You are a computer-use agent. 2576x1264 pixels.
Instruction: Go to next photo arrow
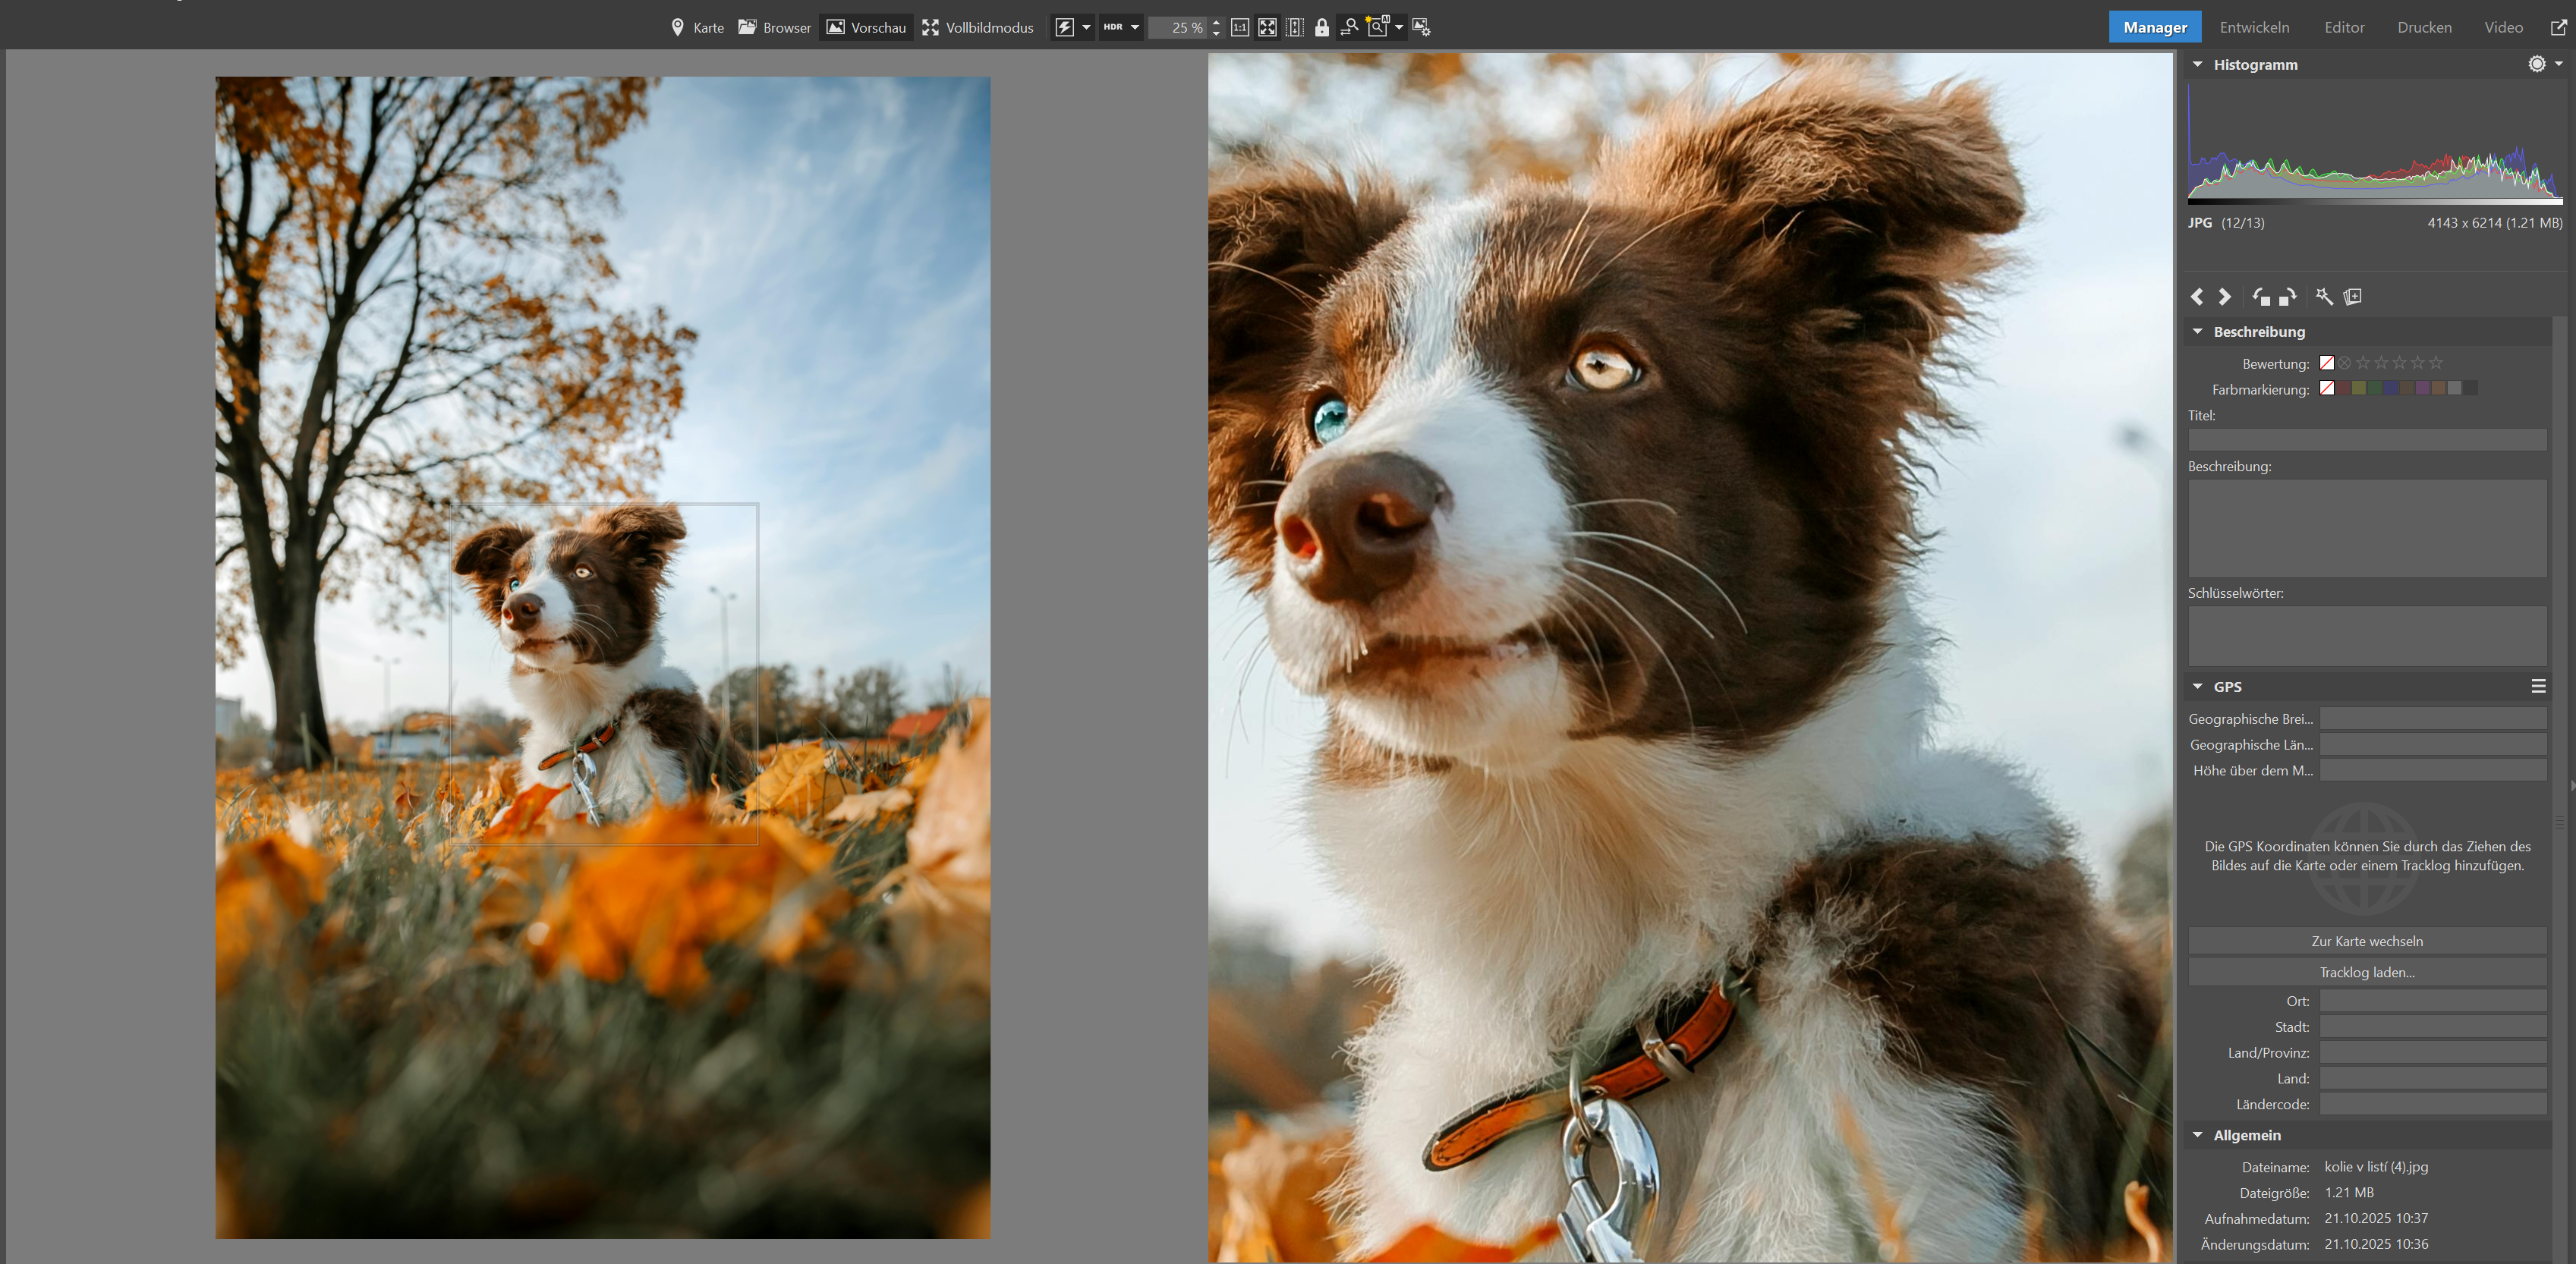[x=2225, y=297]
